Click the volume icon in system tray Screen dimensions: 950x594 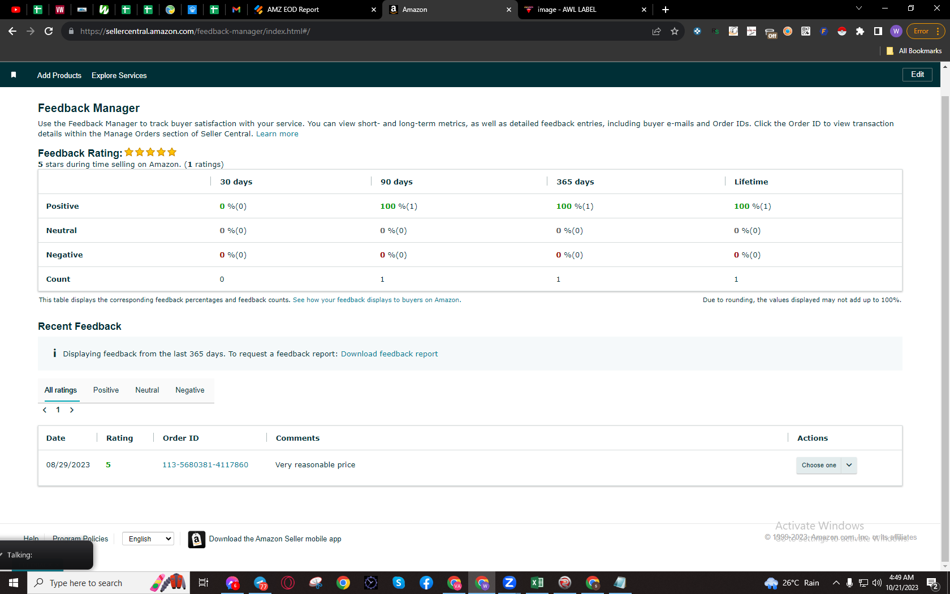pos(877,583)
